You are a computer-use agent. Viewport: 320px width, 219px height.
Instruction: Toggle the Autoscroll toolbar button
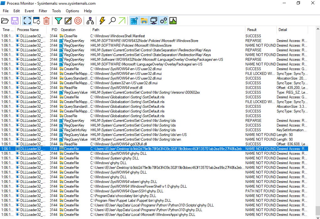[37, 21]
